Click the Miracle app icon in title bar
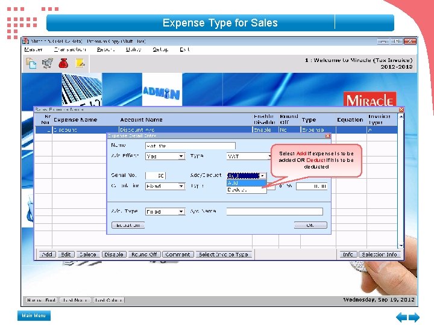Screen dimensions: 434x325 [26, 41]
